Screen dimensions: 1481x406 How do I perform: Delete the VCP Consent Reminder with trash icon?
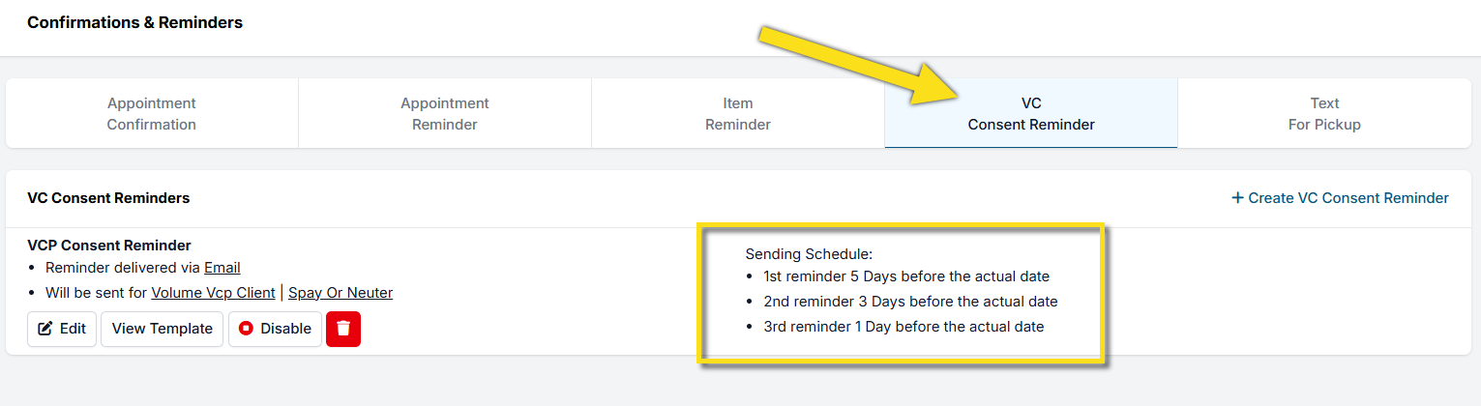343,329
